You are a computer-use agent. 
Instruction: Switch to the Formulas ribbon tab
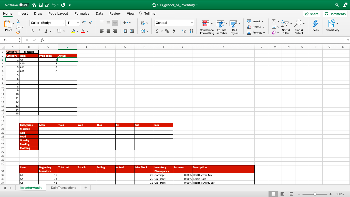tap(82, 13)
